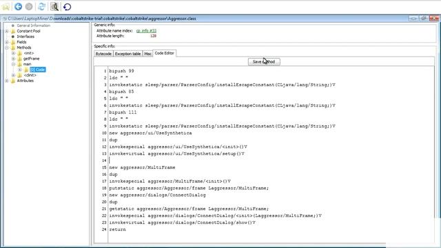Go back with the blue arrow icon
The height and width of the screenshot is (248, 441).
click(x=19, y=6)
